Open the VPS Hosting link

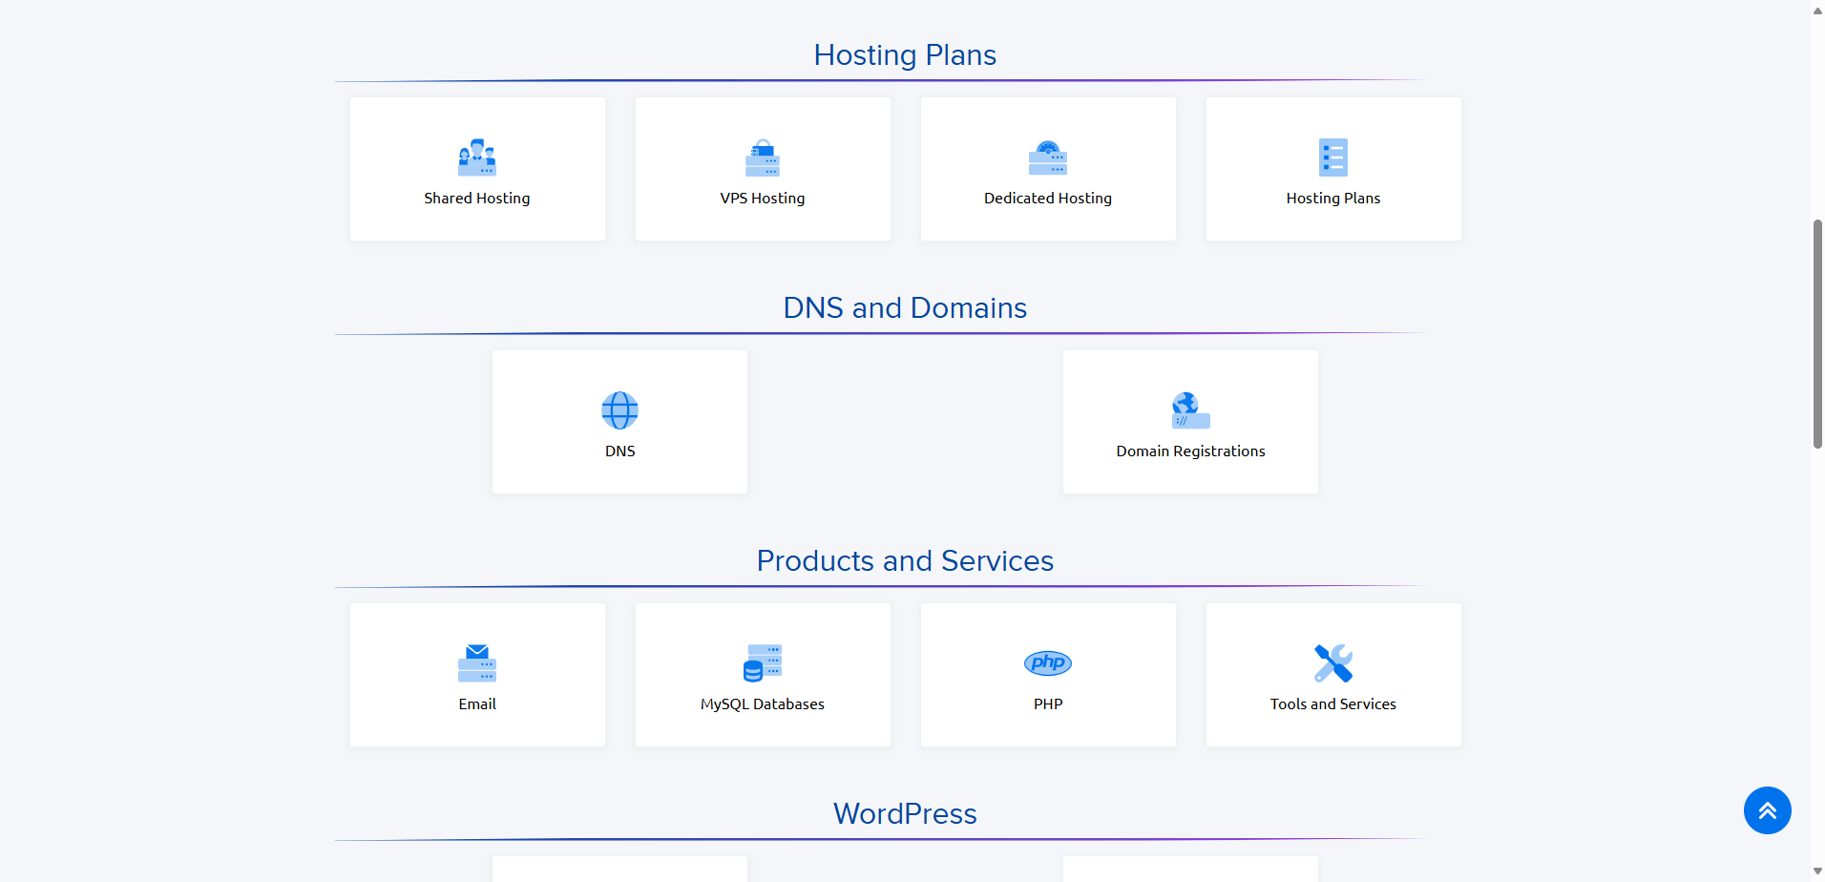pyautogui.click(x=763, y=199)
